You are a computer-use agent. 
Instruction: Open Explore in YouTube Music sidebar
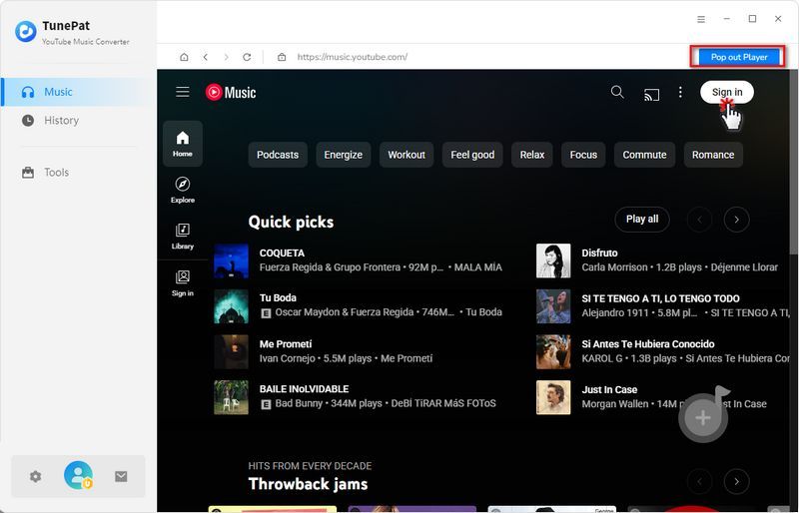183,190
